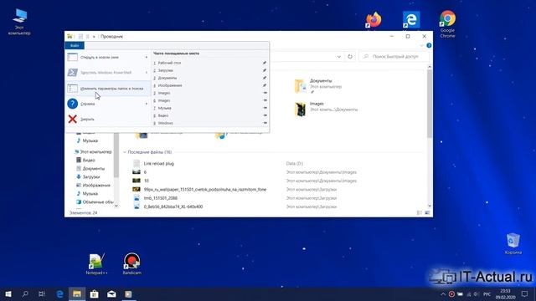Choose Справка in the File menu
Screen dimensions: 536x301
pyautogui.click(x=108, y=104)
